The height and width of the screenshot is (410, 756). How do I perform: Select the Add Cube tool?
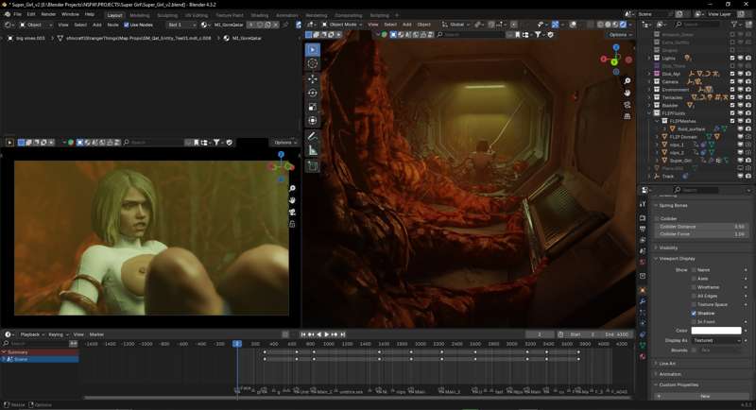click(x=313, y=166)
